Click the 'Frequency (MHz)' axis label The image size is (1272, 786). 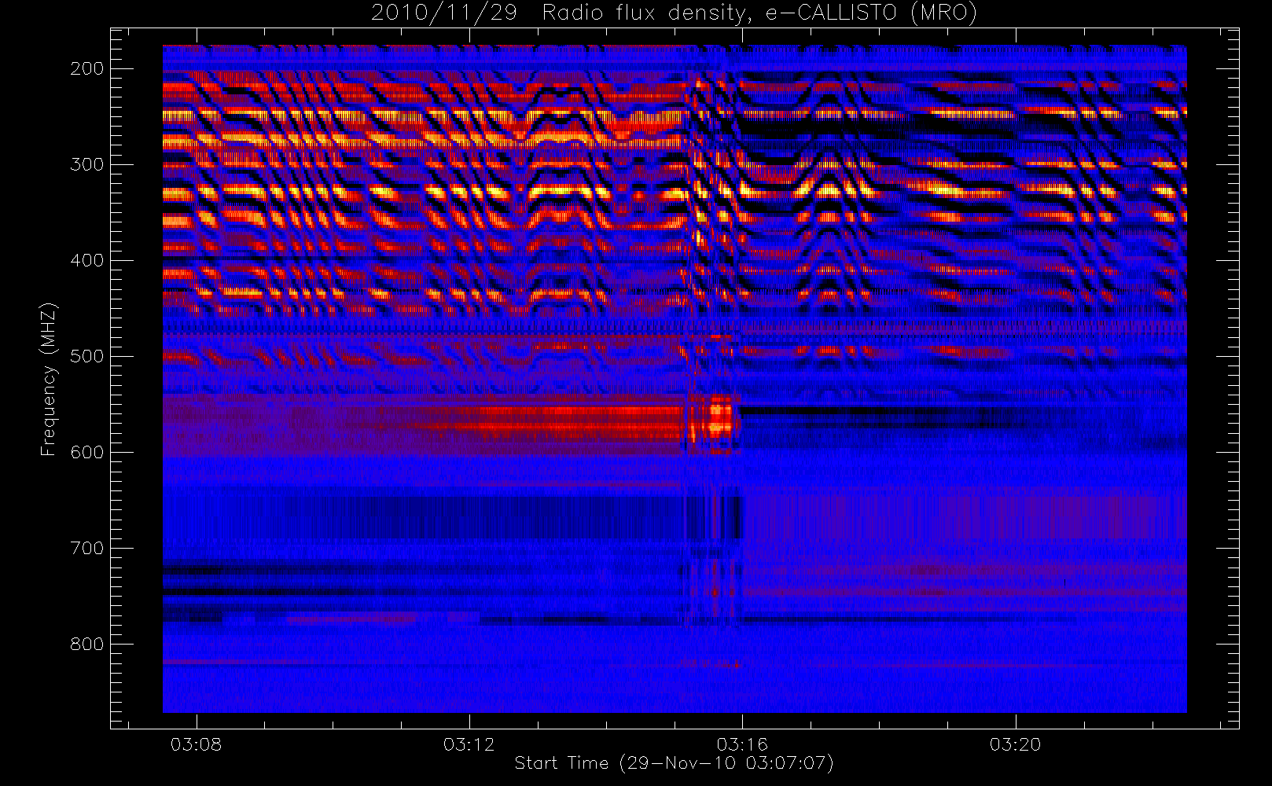(x=49, y=379)
